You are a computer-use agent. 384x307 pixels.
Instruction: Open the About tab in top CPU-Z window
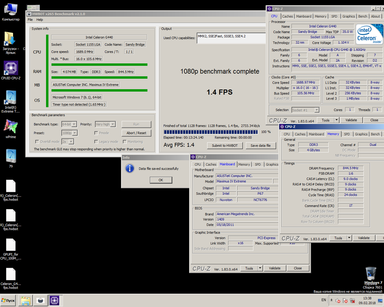[x=375, y=16]
